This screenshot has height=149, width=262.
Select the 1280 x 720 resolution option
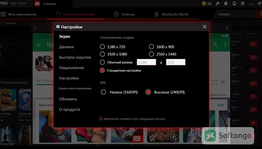[x=102, y=47]
